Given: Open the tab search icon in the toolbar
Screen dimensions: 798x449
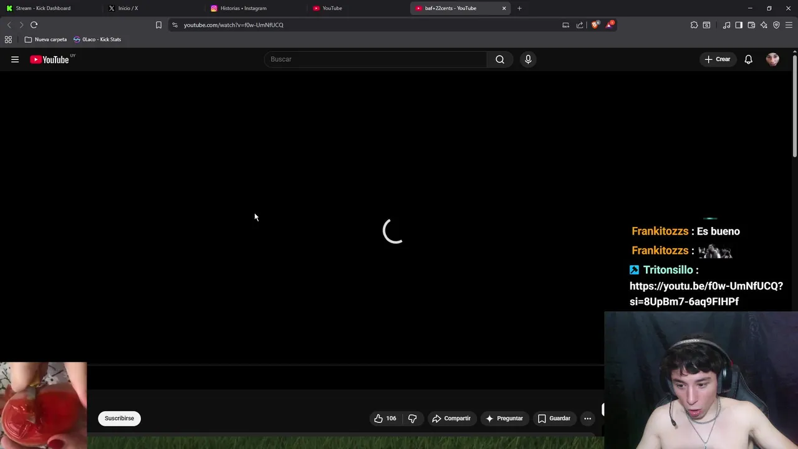Looking at the screenshot, I should (x=706, y=25).
